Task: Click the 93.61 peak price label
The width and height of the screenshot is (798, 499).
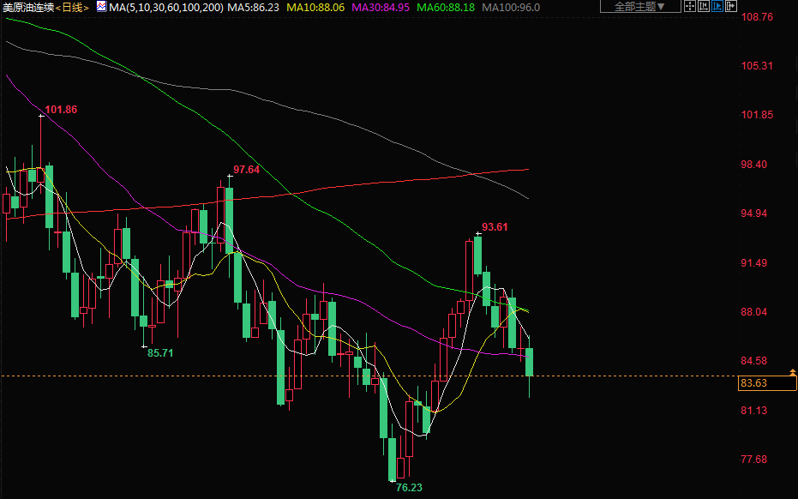Action: [495, 227]
